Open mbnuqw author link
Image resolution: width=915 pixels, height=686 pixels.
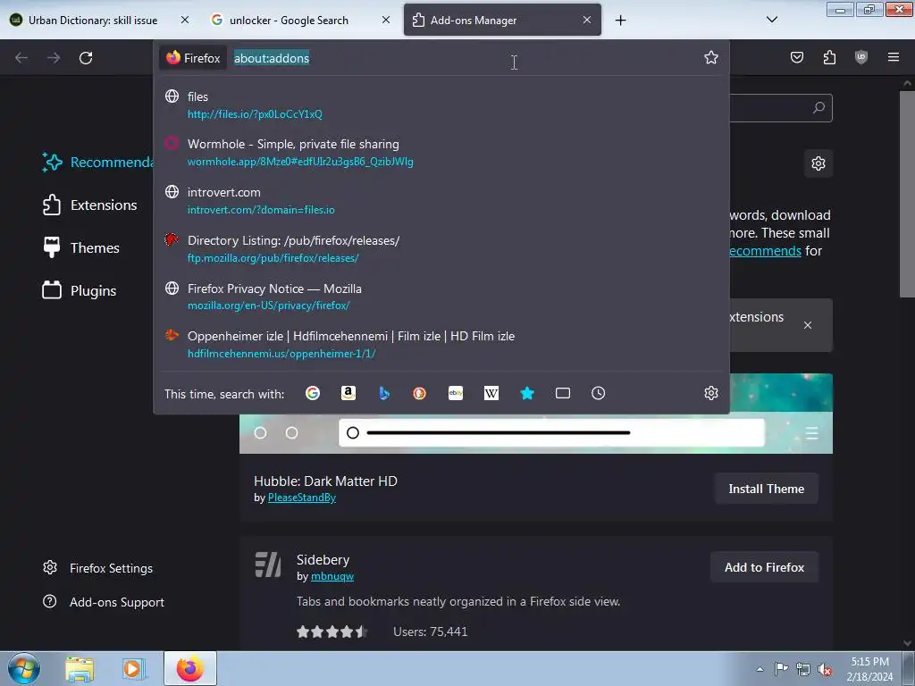pyautogui.click(x=332, y=576)
